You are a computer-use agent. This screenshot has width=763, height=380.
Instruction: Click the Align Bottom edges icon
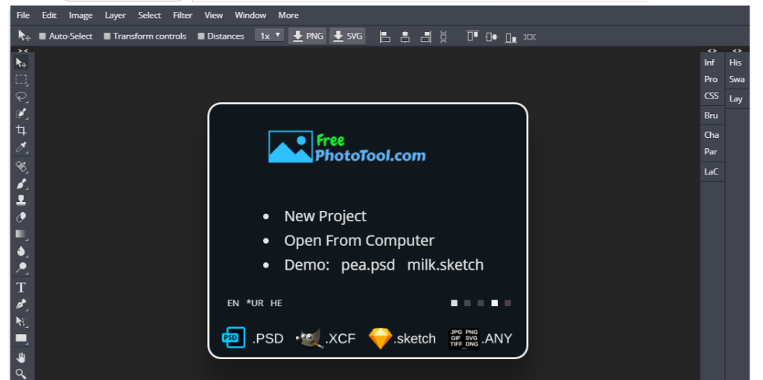(510, 37)
